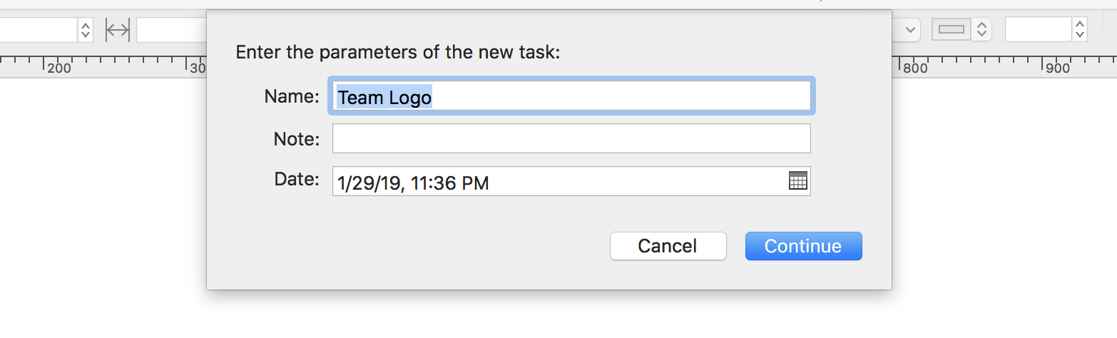The image size is (1117, 338).
Task: Increment the top-left toolbar stepper up arrow
Action: coord(86,25)
